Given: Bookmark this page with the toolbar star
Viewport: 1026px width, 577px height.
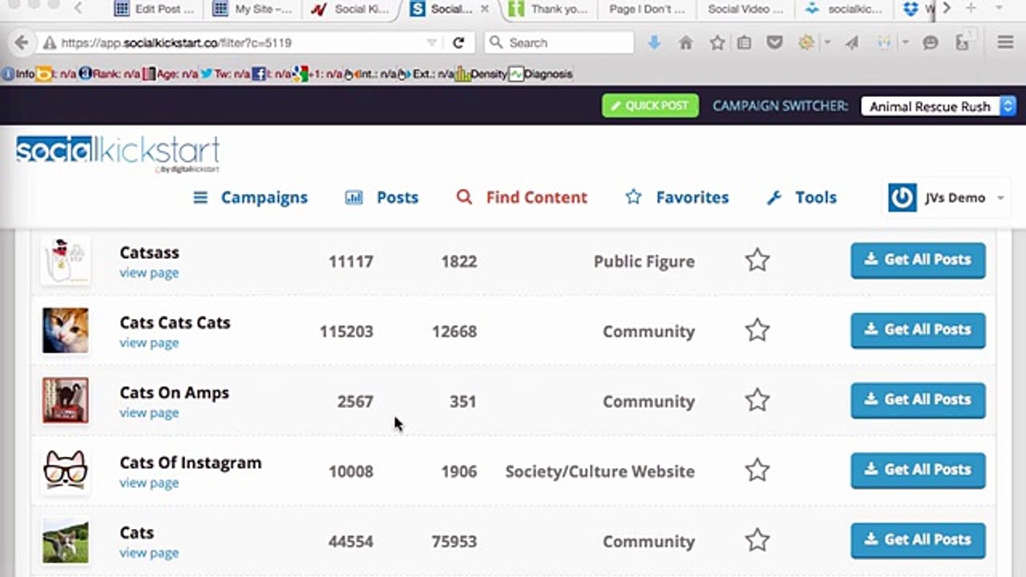Looking at the screenshot, I should pyautogui.click(x=717, y=42).
